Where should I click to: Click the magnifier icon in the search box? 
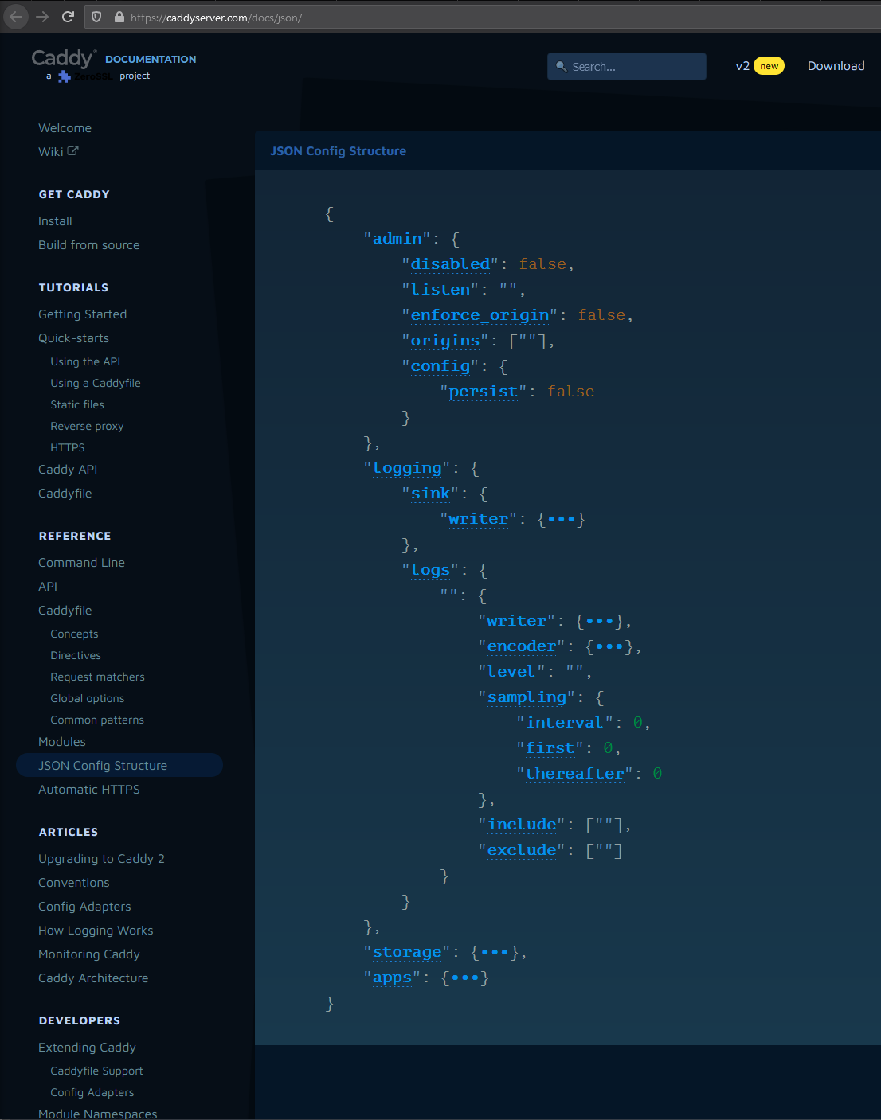pyautogui.click(x=562, y=66)
